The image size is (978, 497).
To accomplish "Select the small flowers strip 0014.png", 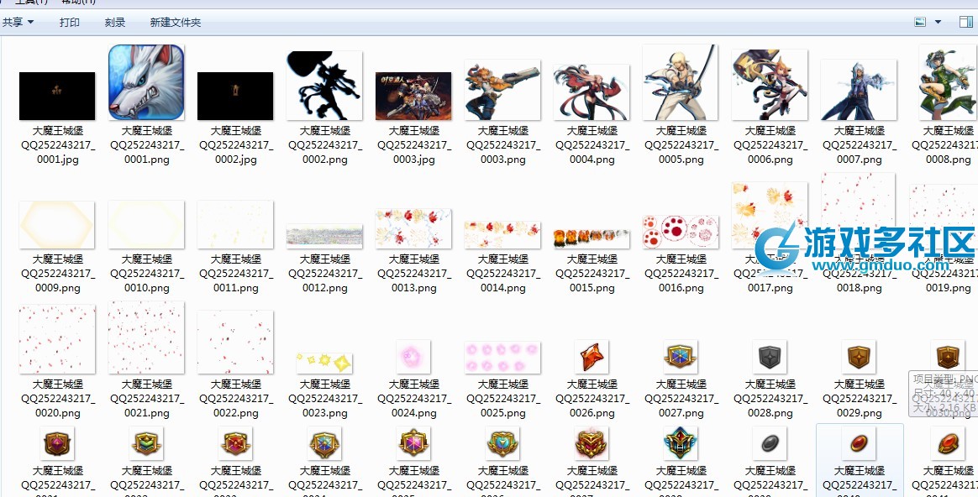I will point(502,234).
